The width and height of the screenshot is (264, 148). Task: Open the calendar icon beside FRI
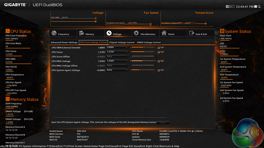pyautogui.click(x=255, y=6)
